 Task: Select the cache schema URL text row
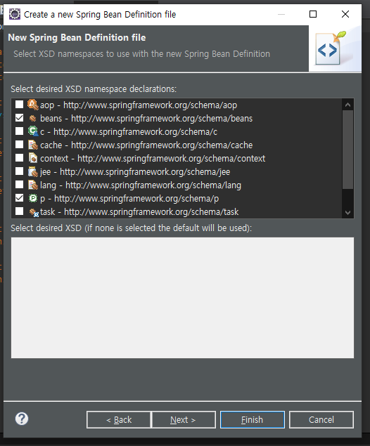point(146,145)
